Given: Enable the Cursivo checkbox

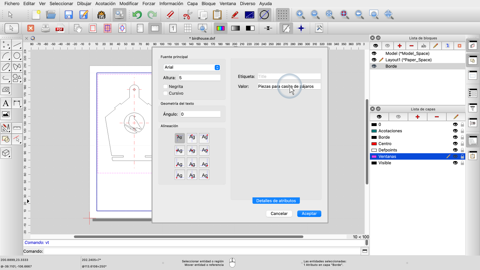Looking at the screenshot, I should pyautogui.click(x=165, y=93).
